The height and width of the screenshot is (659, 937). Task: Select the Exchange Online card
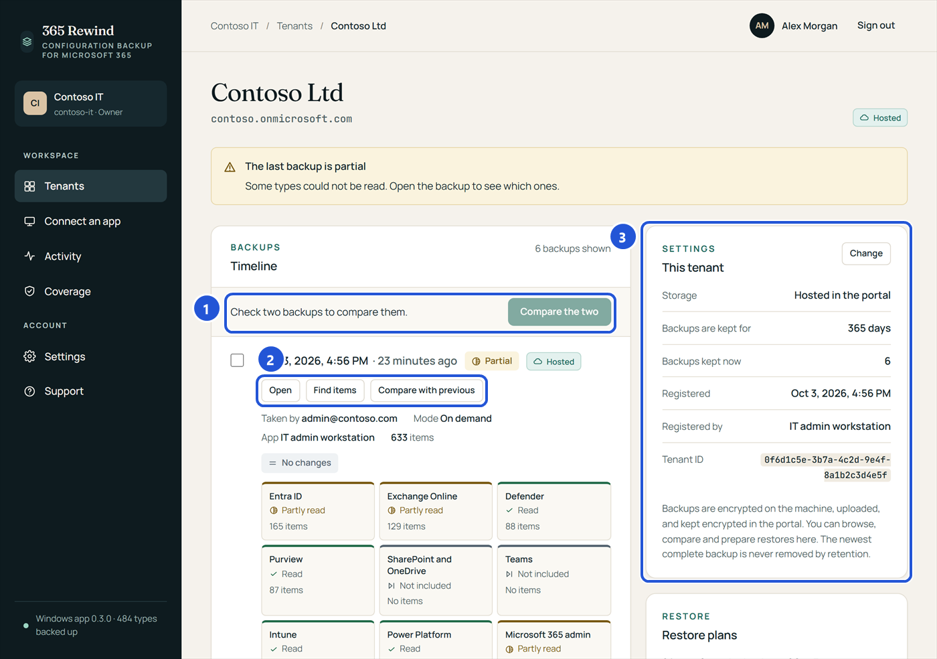tap(436, 511)
